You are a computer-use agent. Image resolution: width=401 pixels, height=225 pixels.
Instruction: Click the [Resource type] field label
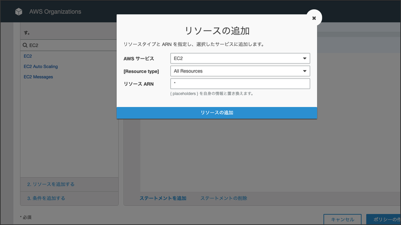pos(141,71)
